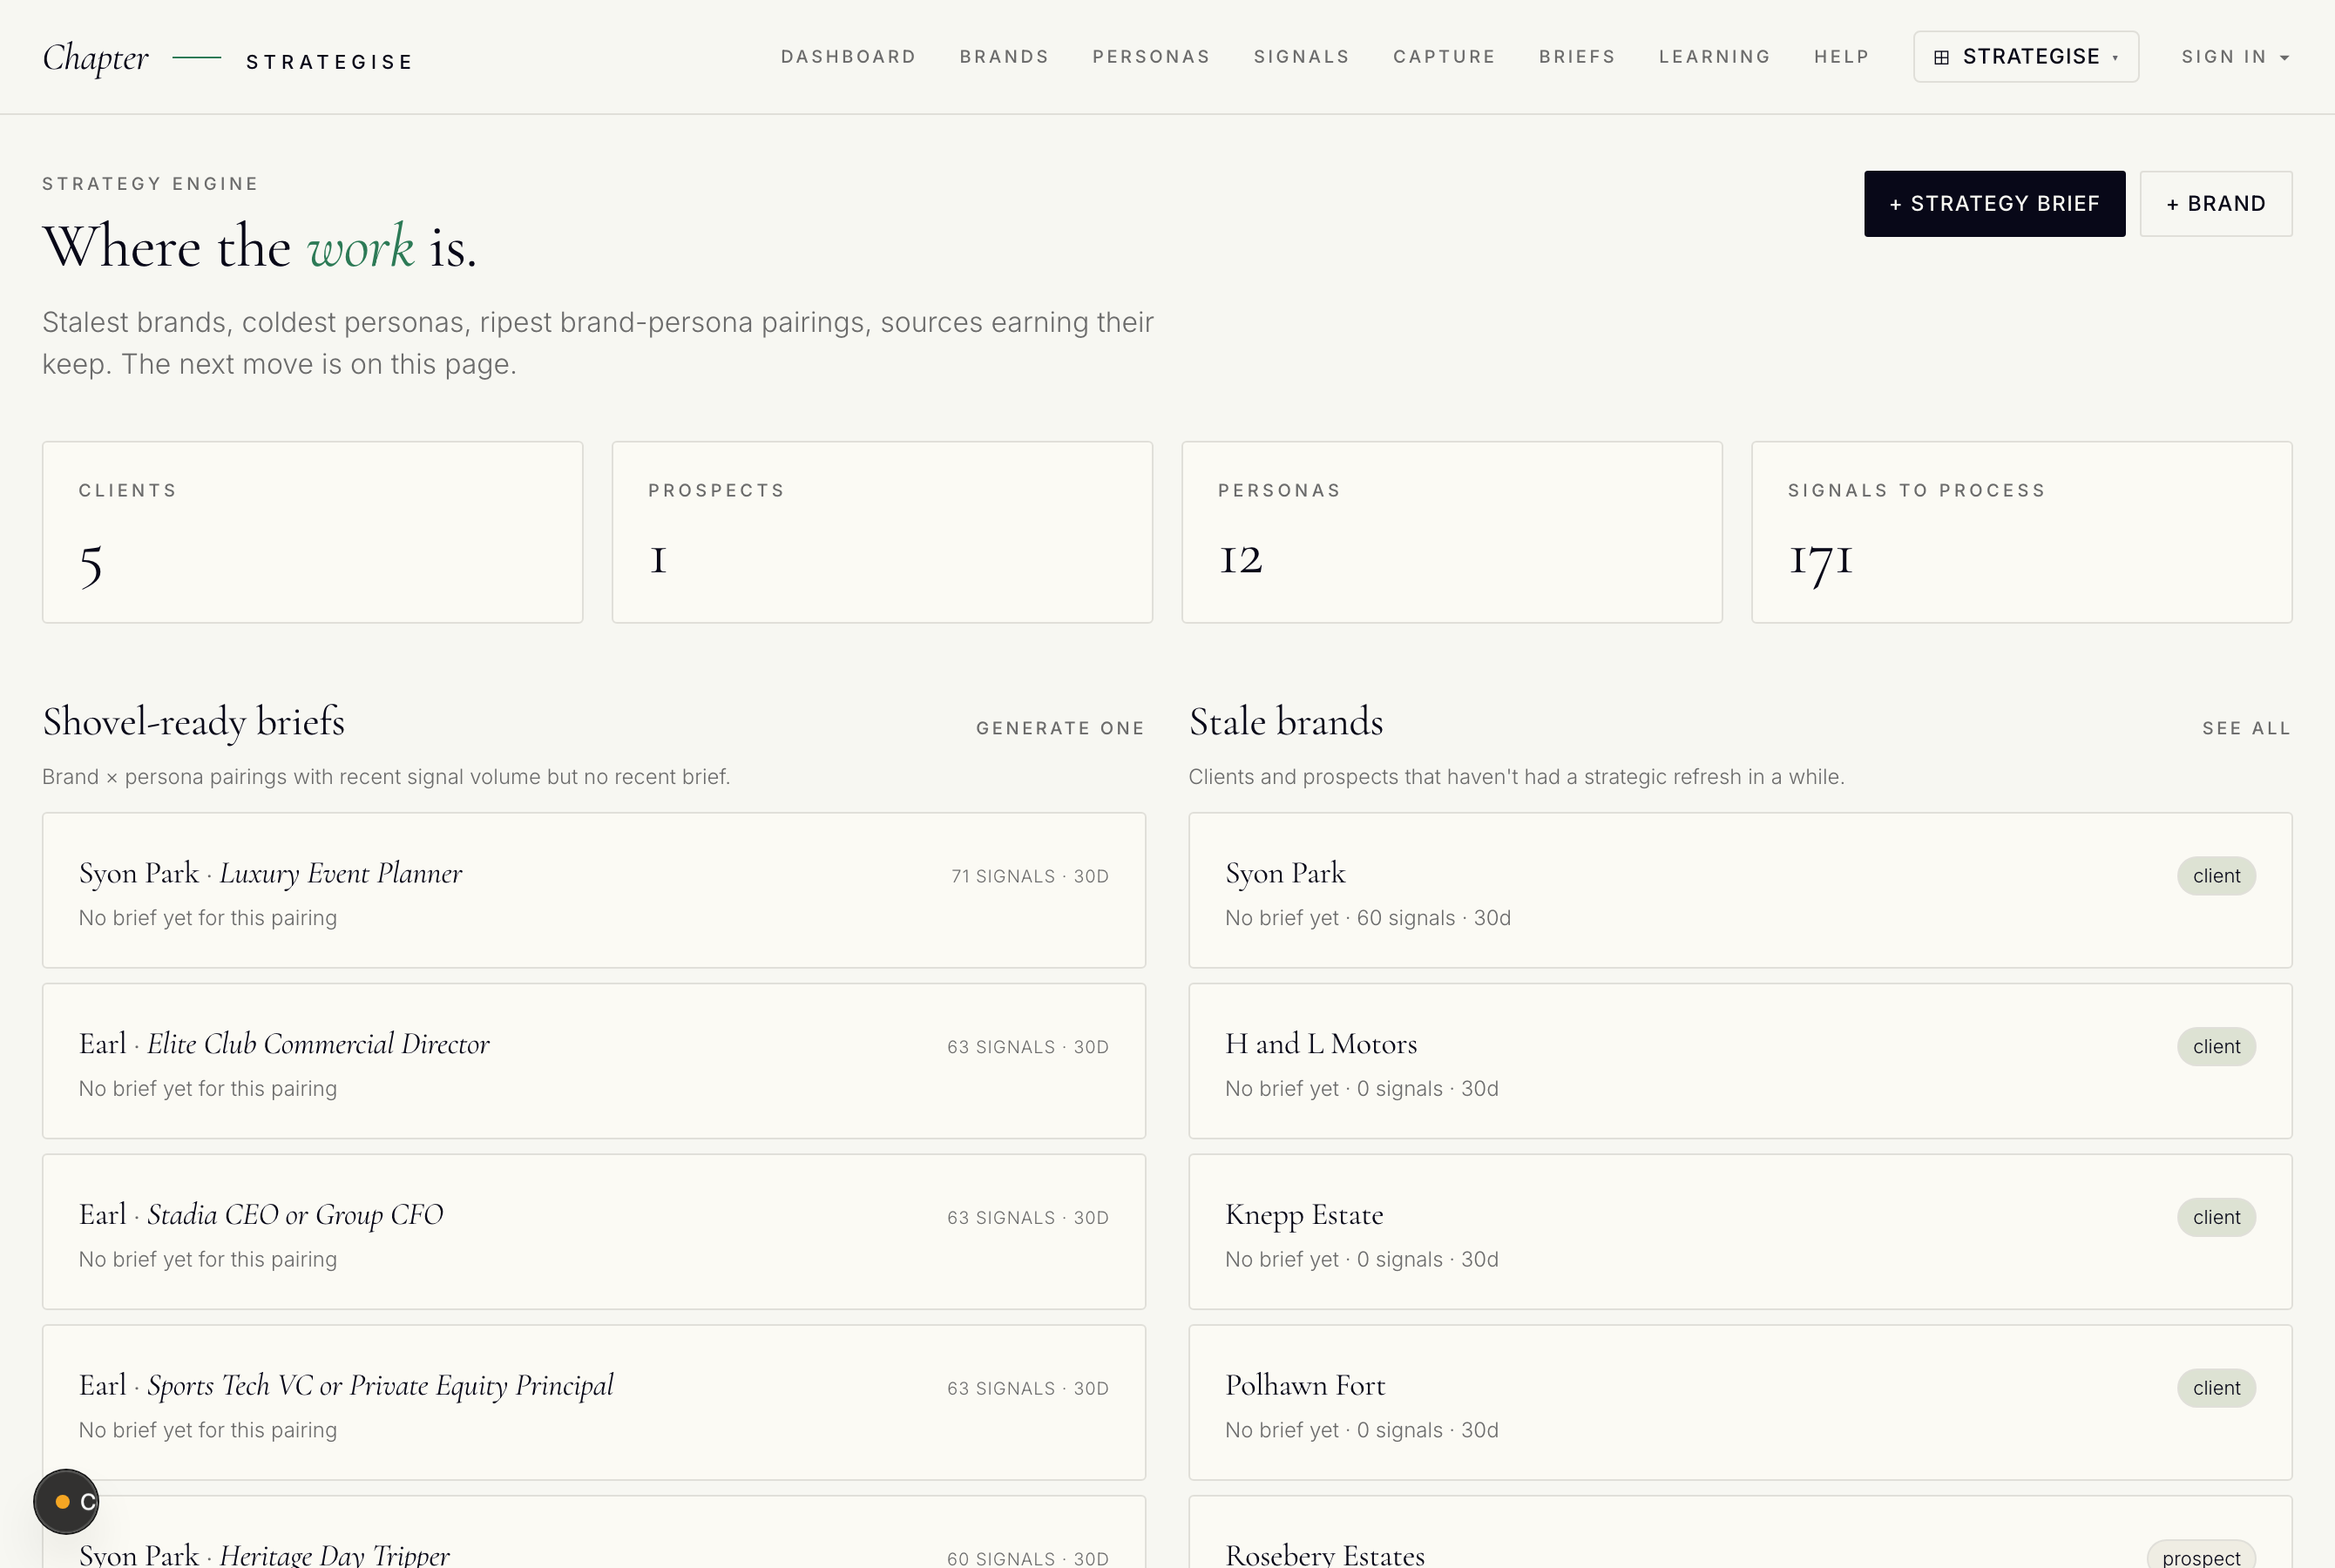Screen dimensions: 2335x1568
Task: Open the Capture nav item
Action: pos(1444,57)
